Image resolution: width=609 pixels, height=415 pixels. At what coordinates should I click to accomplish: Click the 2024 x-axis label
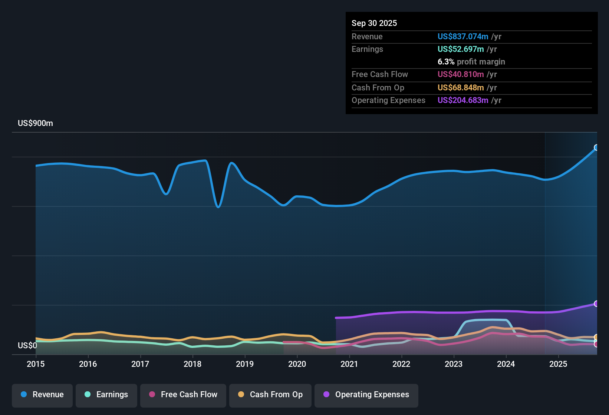(506, 364)
